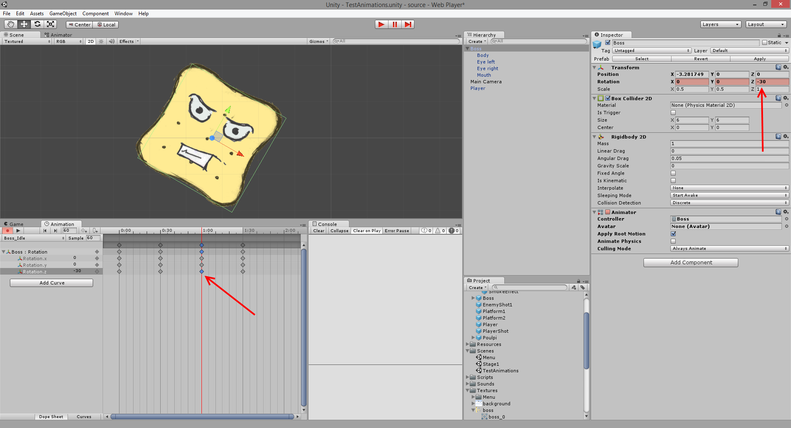Open Boss_Idle clip selector dropdown
Image resolution: width=791 pixels, height=428 pixels.
[x=34, y=238]
